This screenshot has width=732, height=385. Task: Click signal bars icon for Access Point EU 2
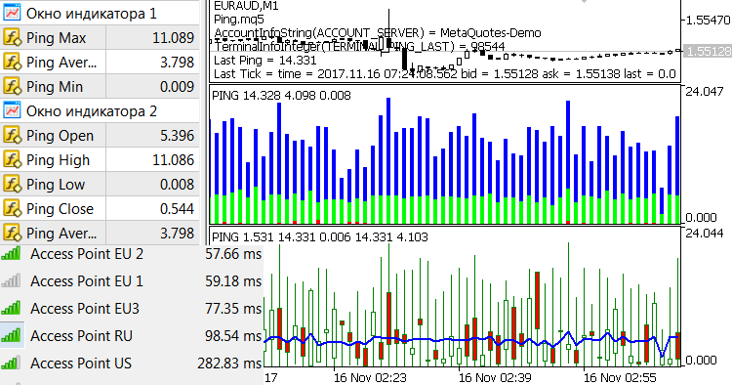tap(11, 254)
